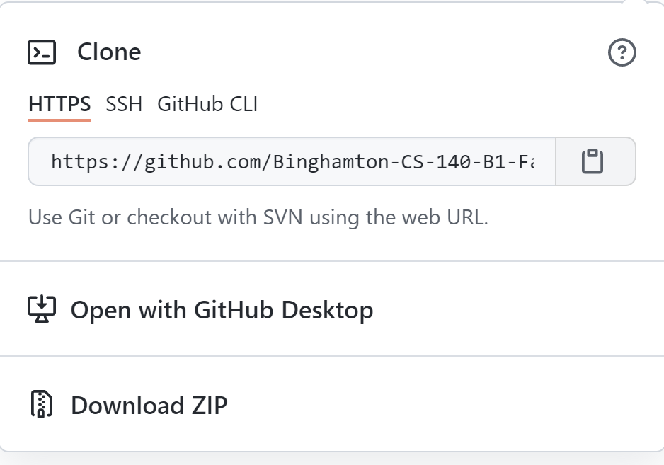Switch to the GitHub CLI tab
Image resolution: width=664 pixels, height=465 pixels.
(x=207, y=105)
